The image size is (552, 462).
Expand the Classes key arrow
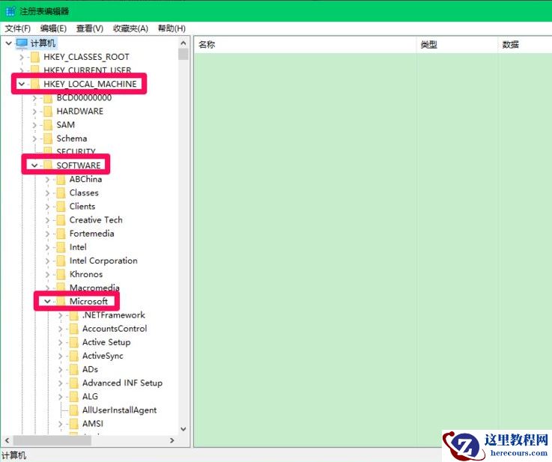pyautogui.click(x=47, y=193)
